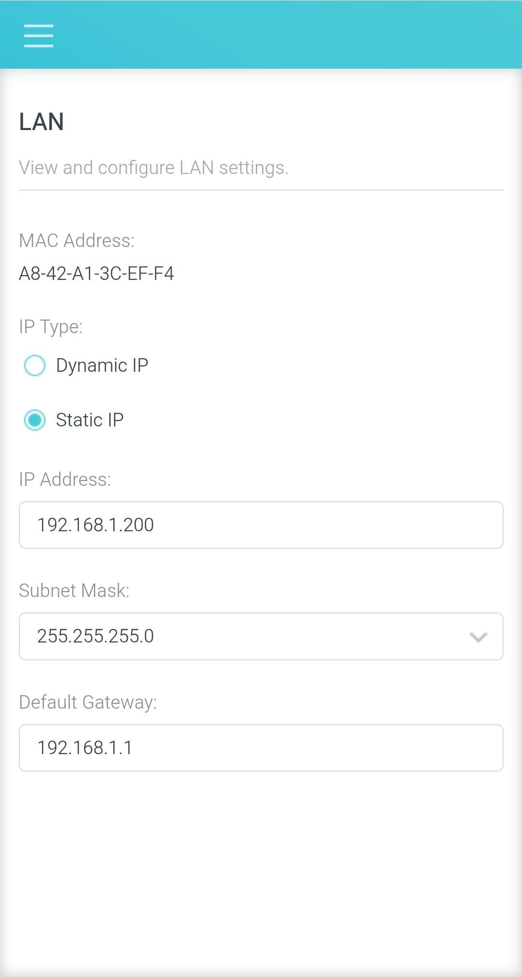Click 'View and configure LAN settings' description

point(154,168)
